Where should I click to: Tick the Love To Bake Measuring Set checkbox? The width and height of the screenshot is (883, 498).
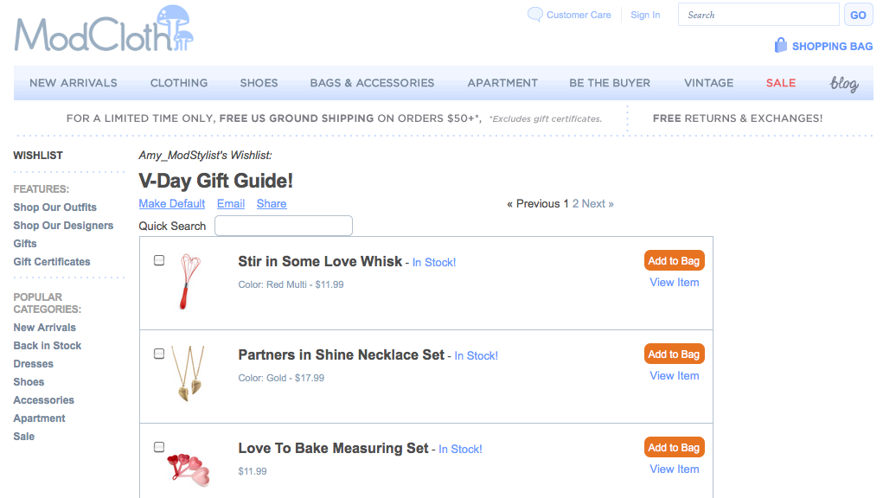tap(159, 447)
